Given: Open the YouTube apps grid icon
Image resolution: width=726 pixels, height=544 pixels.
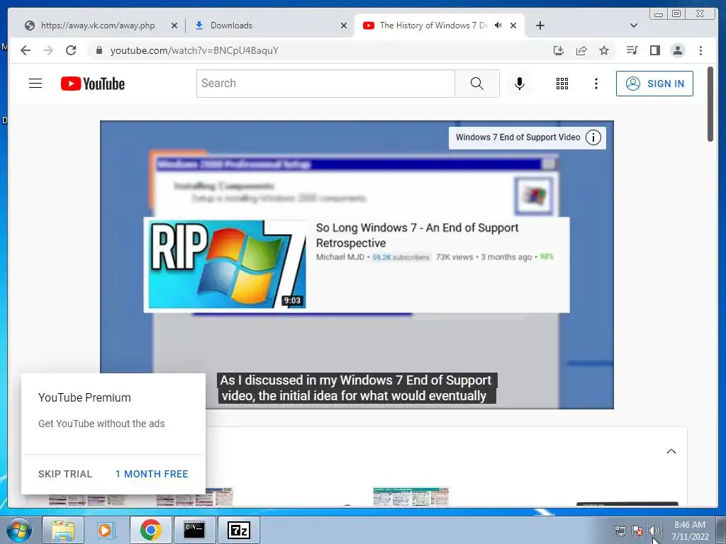Looking at the screenshot, I should coord(562,84).
